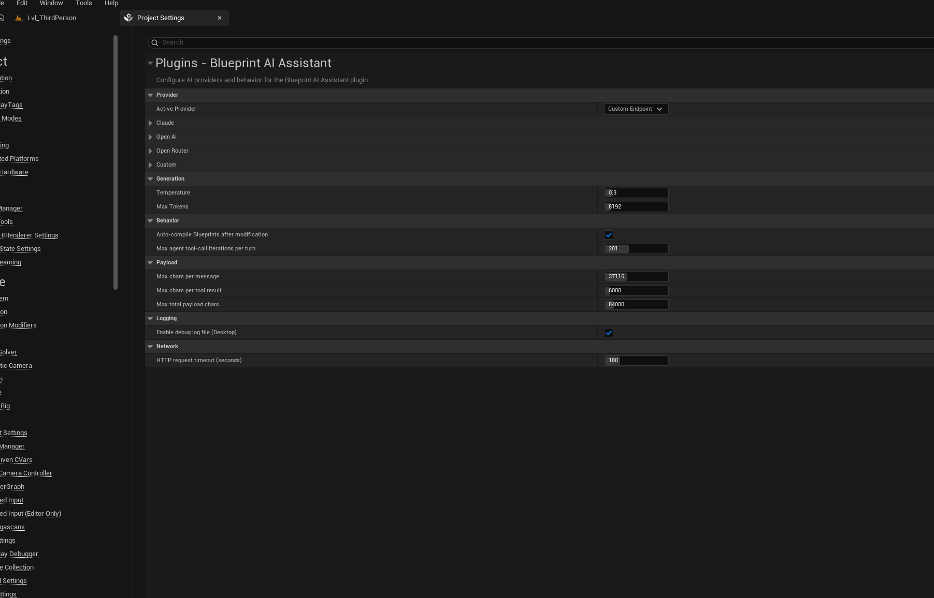Collapse the Payload section
Image resolution: width=934 pixels, height=598 pixels.
pos(150,262)
